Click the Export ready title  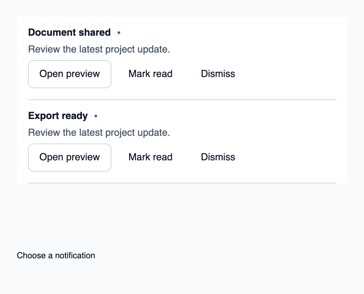(x=58, y=115)
